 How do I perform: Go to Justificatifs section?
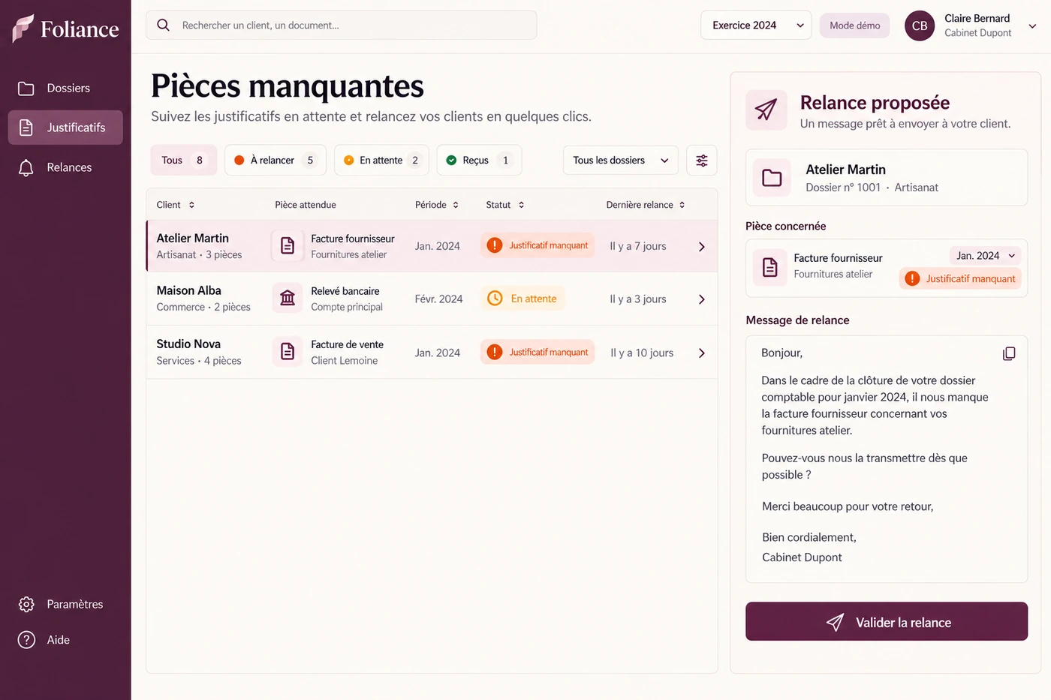point(65,128)
